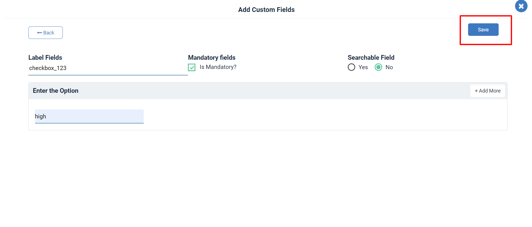Image resolution: width=532 pixels, height=227 pixels.
Task: Close the Add Custom Fields dialog
Action: (x=521, y=6)
